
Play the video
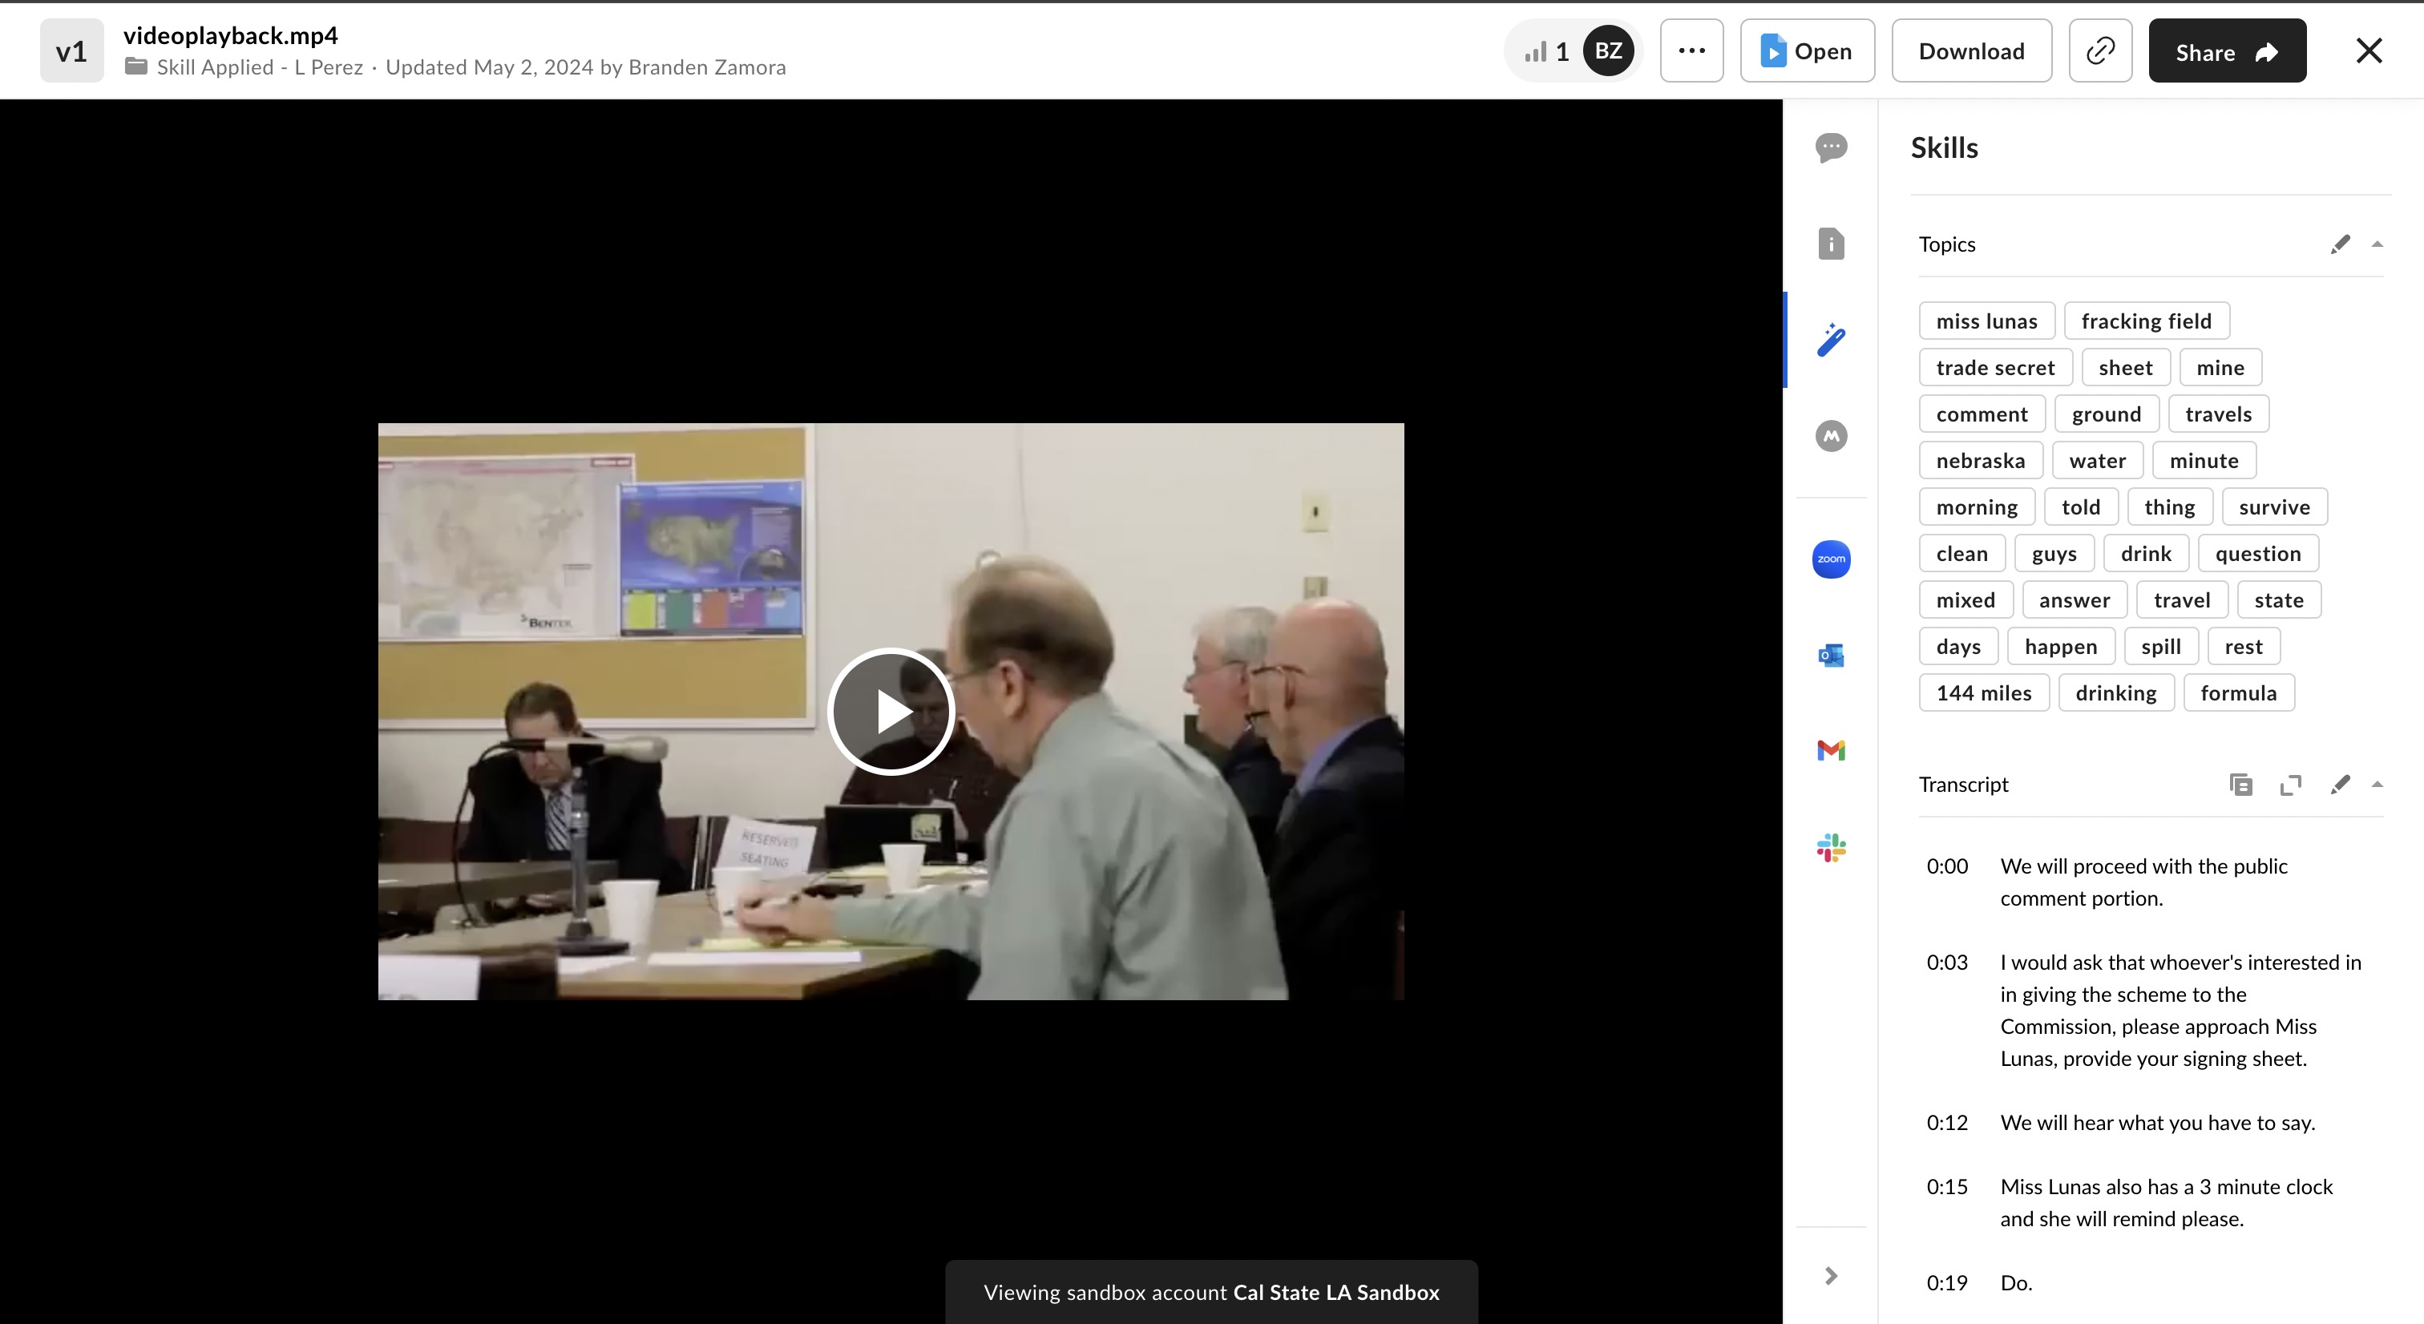pyautogui.click(x=891, y=712)
